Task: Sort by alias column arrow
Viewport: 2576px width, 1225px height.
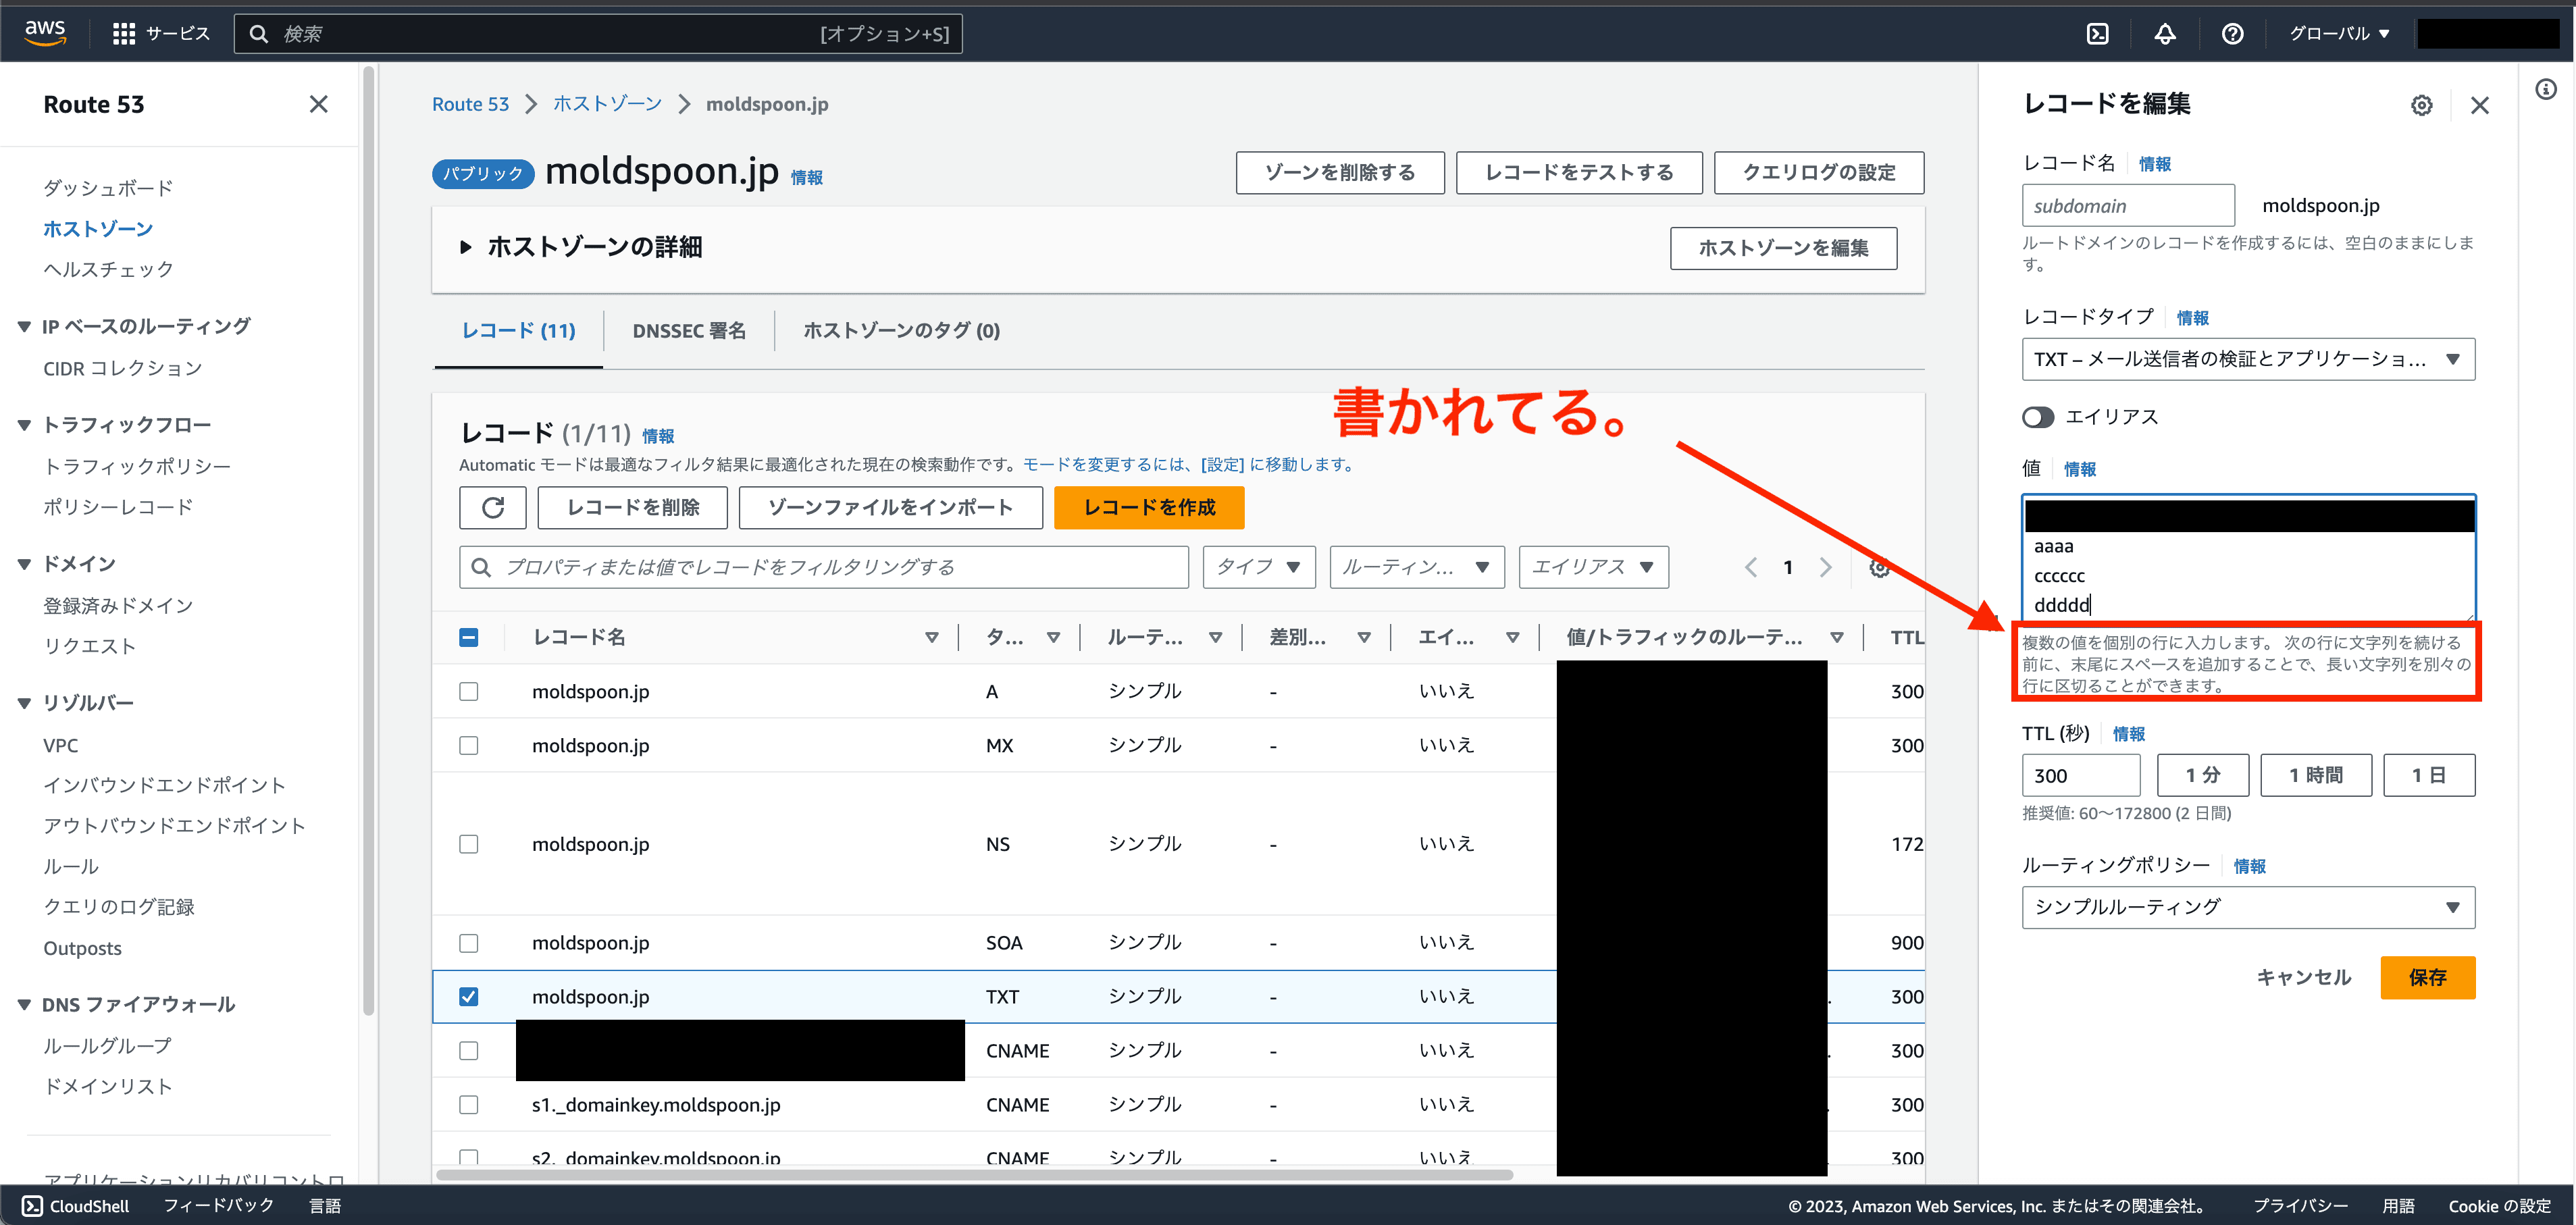Action: coord(1512,637)
